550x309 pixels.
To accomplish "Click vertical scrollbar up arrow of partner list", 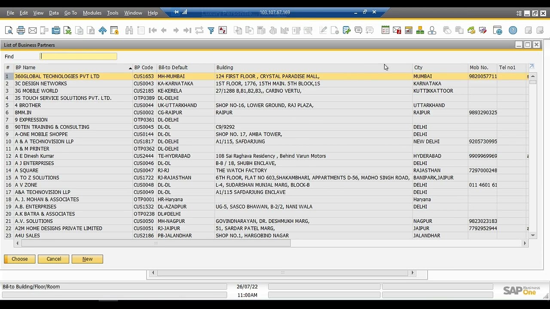I will click(533, 76).
